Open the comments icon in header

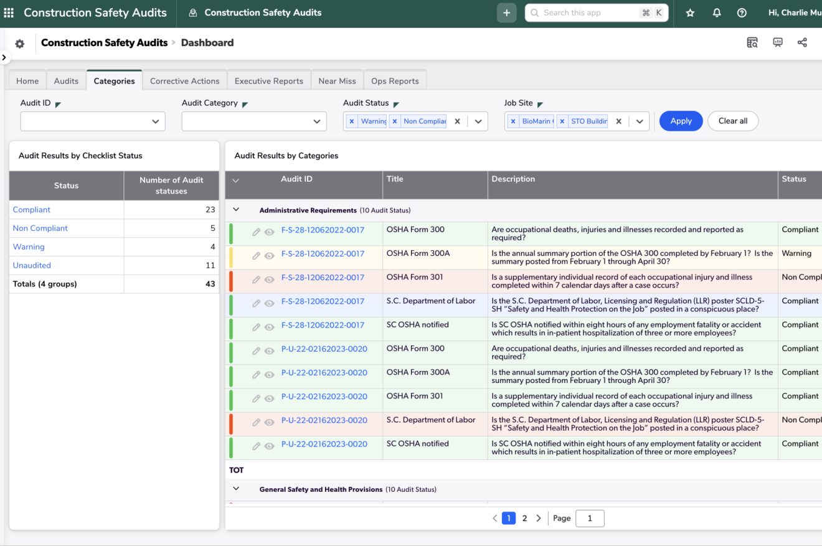(778, 42)
